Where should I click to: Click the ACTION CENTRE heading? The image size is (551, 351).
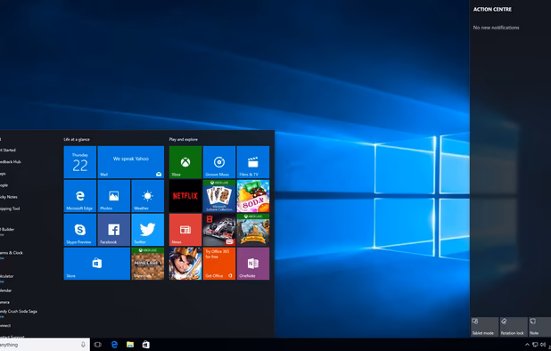pos(492,10)
